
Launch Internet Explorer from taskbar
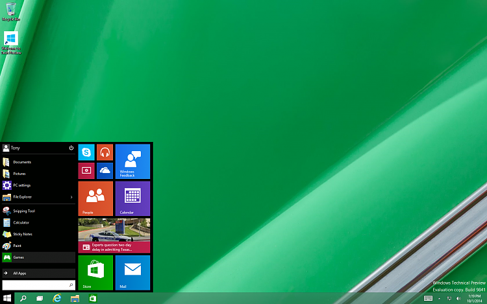57,298
